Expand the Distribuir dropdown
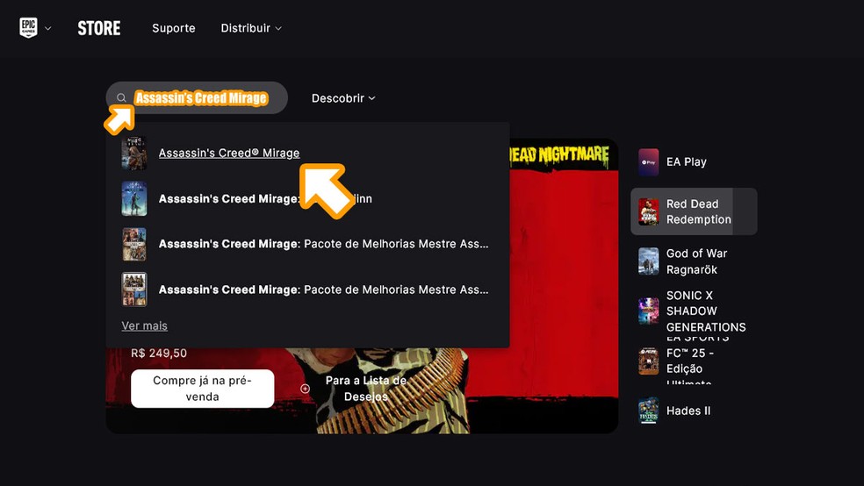This screenshot has height=486, width=864. click(251, 28)
